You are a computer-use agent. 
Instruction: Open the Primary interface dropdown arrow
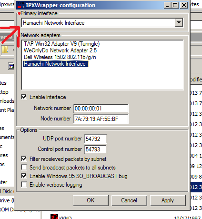point(179,22)
